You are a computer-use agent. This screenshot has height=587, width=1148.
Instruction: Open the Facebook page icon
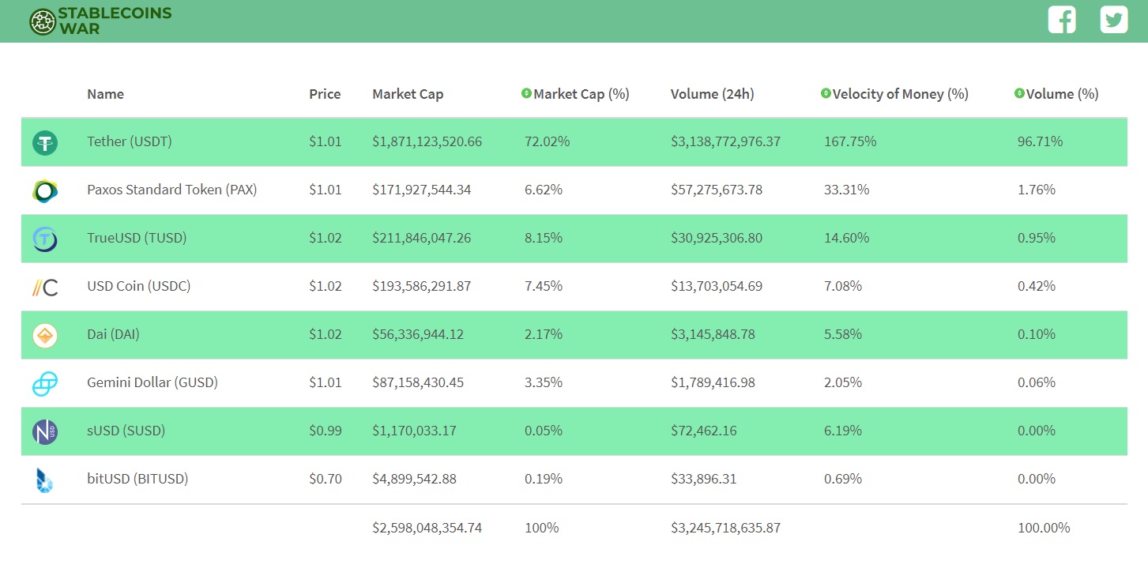click(x=1062, y=20)
